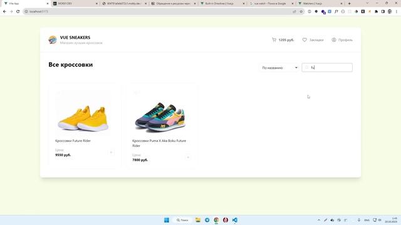Open the cart showing 1205 руб.
This screenshot has width=401, height=225.
click(283, 40)
